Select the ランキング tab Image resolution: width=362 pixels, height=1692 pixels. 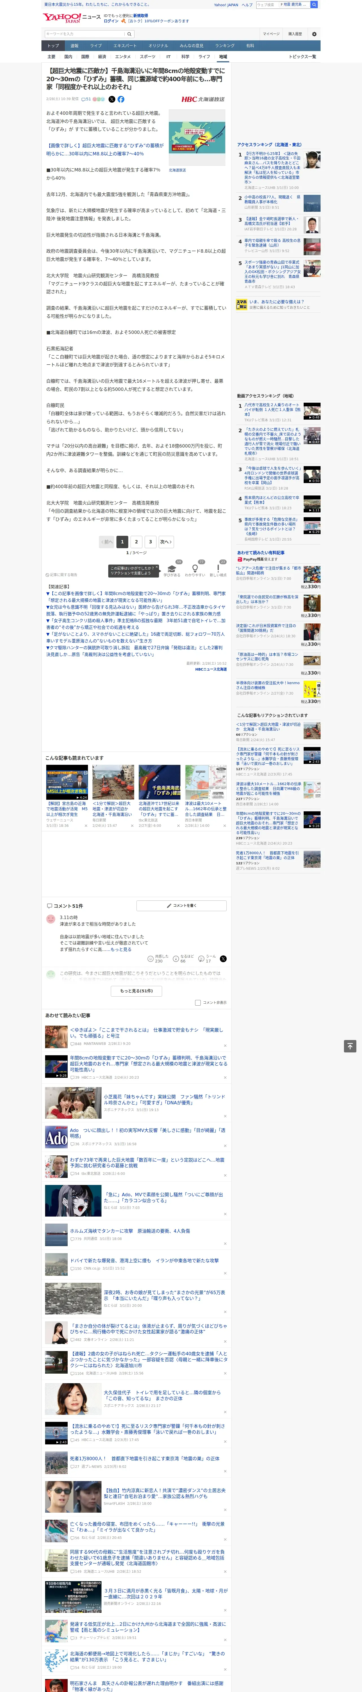225,46
